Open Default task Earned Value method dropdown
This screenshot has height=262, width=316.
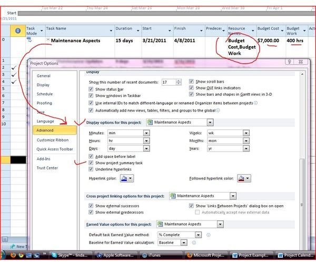199,235
